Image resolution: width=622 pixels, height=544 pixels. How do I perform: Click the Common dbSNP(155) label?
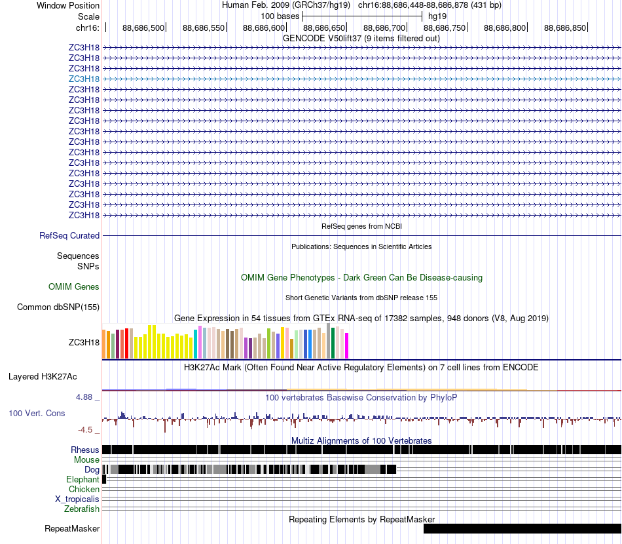pyautogui.click(x=58, y=307)
